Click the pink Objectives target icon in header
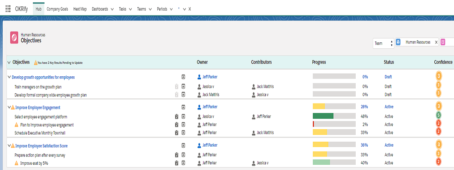 (x=14, y=37)
